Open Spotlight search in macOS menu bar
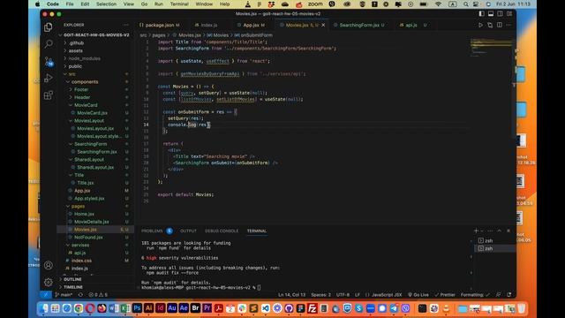 point(465,4)
